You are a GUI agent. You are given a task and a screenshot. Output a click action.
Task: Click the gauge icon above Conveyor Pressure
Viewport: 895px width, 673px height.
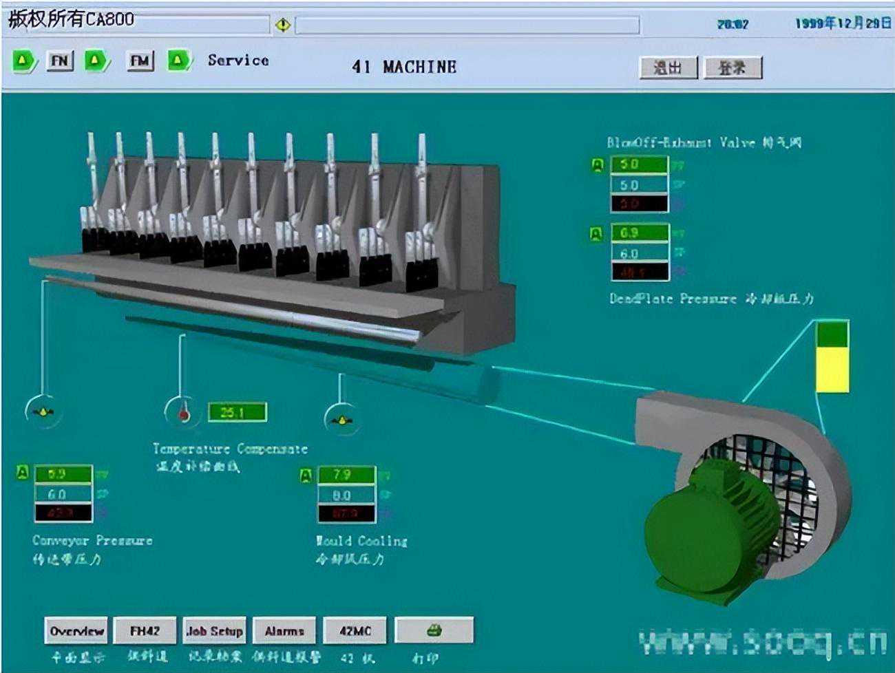coord(43,412)
